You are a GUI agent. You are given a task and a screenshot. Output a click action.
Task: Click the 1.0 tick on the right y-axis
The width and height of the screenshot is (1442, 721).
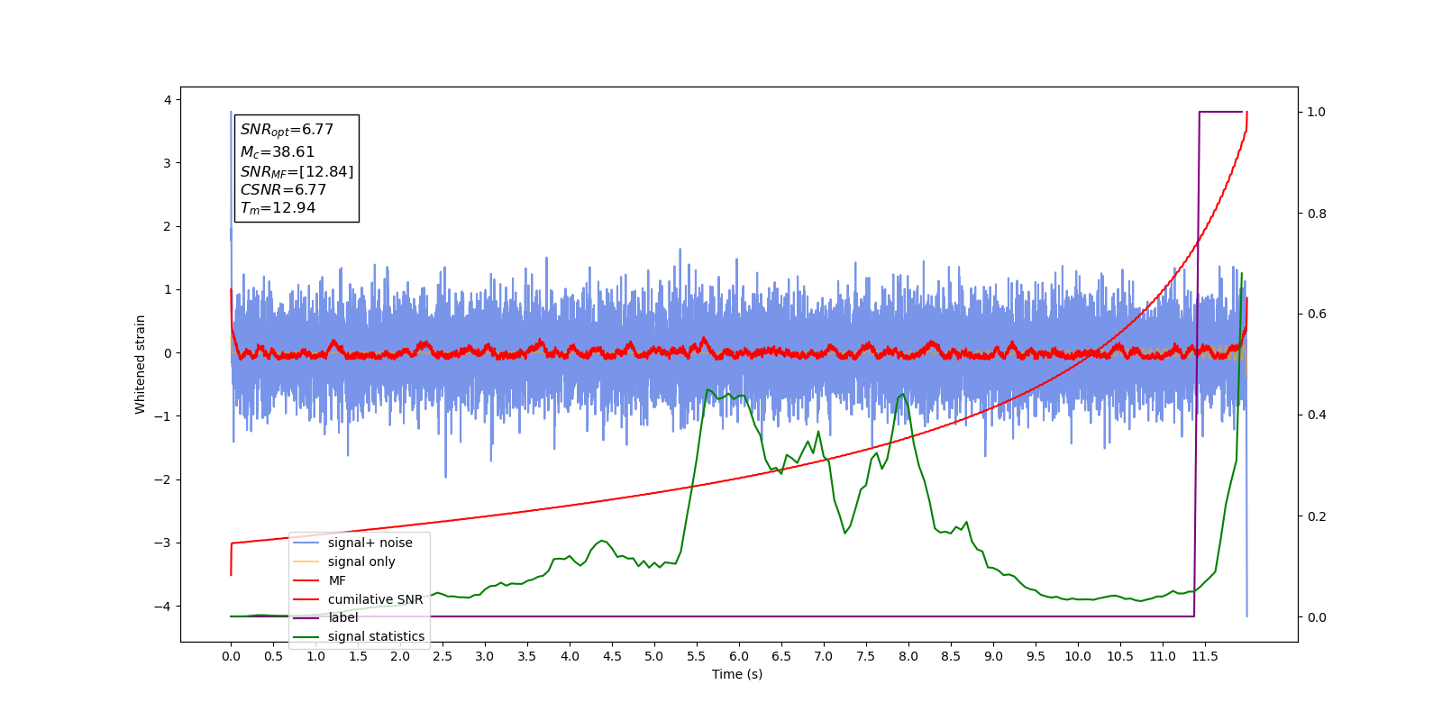[1317, 113]
